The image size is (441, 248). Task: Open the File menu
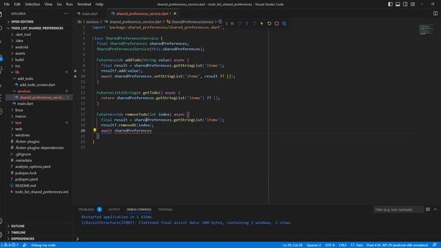point(7,4)
